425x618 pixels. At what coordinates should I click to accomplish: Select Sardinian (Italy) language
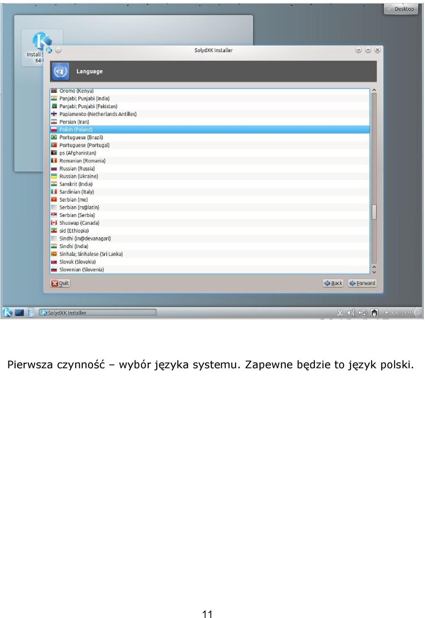[x=210, y=192]
